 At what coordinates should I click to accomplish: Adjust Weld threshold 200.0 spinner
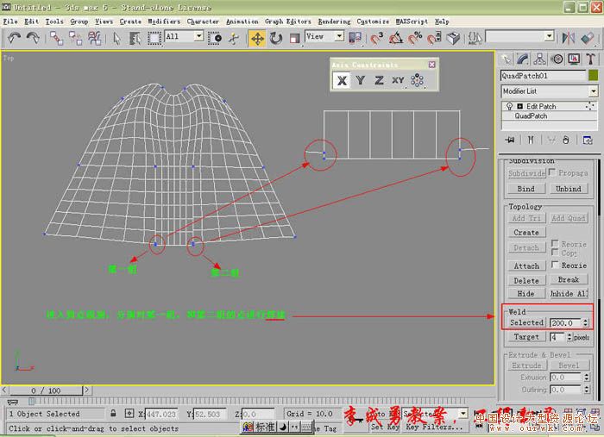tap(586, 322)
